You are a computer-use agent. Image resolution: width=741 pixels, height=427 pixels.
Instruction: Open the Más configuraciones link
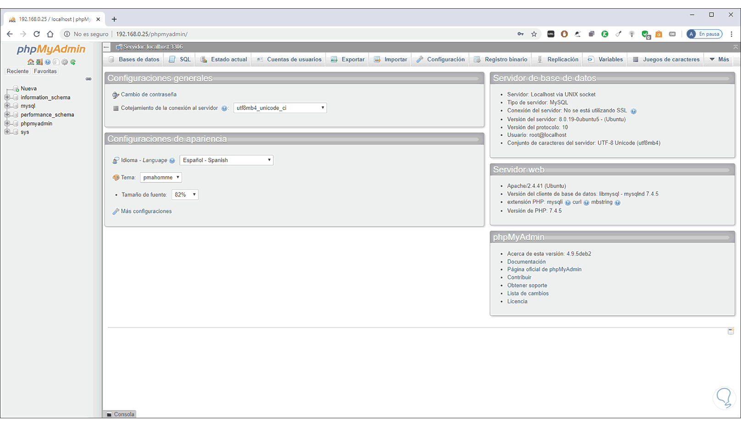tap(146, 211)
